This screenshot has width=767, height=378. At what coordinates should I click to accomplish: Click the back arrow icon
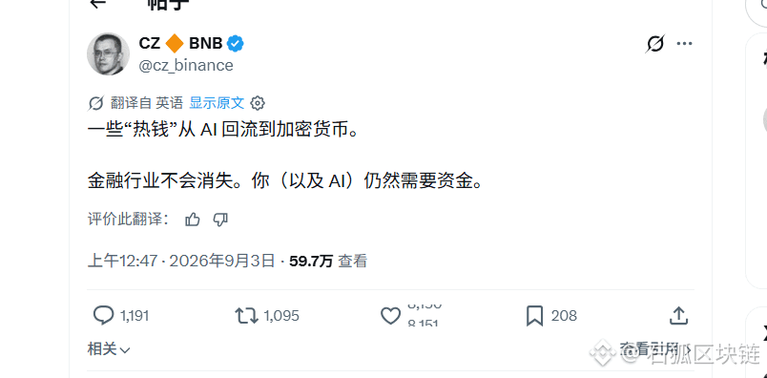coord(98,3)
